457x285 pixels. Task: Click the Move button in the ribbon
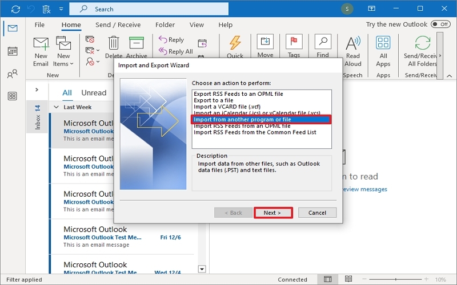click(x=265, y=47)
